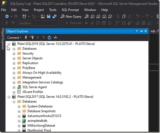This screenshot has width=160, height=133.
Task: Click the MDX query icon
Action: coord(92,16)
